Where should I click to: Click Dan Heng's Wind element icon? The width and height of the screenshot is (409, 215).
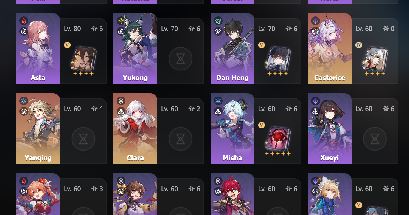218,21
